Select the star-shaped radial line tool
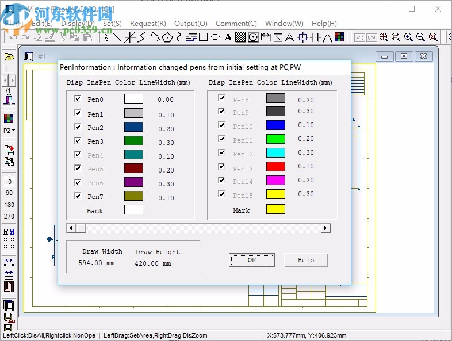Screen dimensions: 452x341 click(129, 37)
